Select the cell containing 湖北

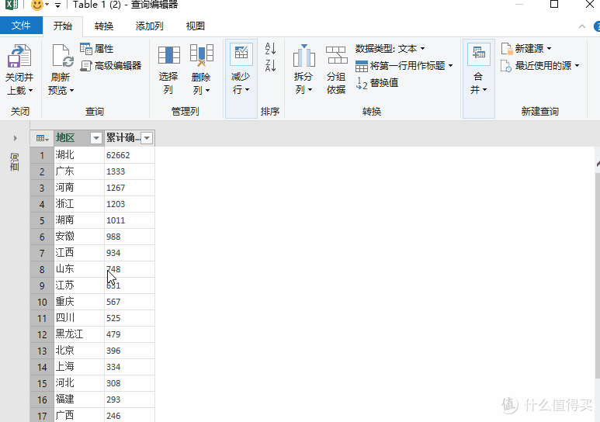(x=78, y=155)
